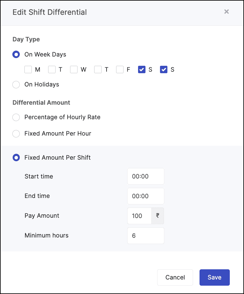
Task: Click the rupee currency symbol
Action: coord(158,216)
